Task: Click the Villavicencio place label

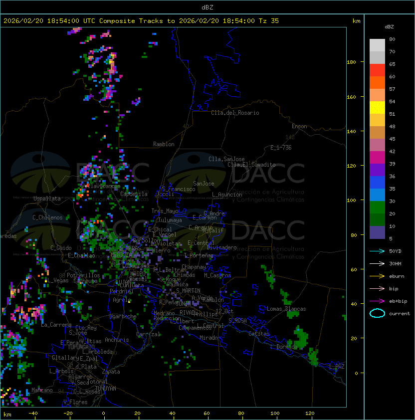Action: tap(101, 186)
